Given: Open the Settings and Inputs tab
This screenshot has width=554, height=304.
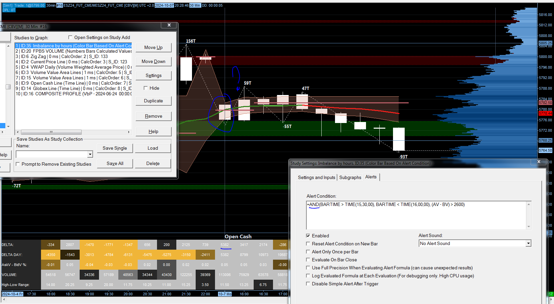Looking at the screenshot, I should tap(316, 177).
